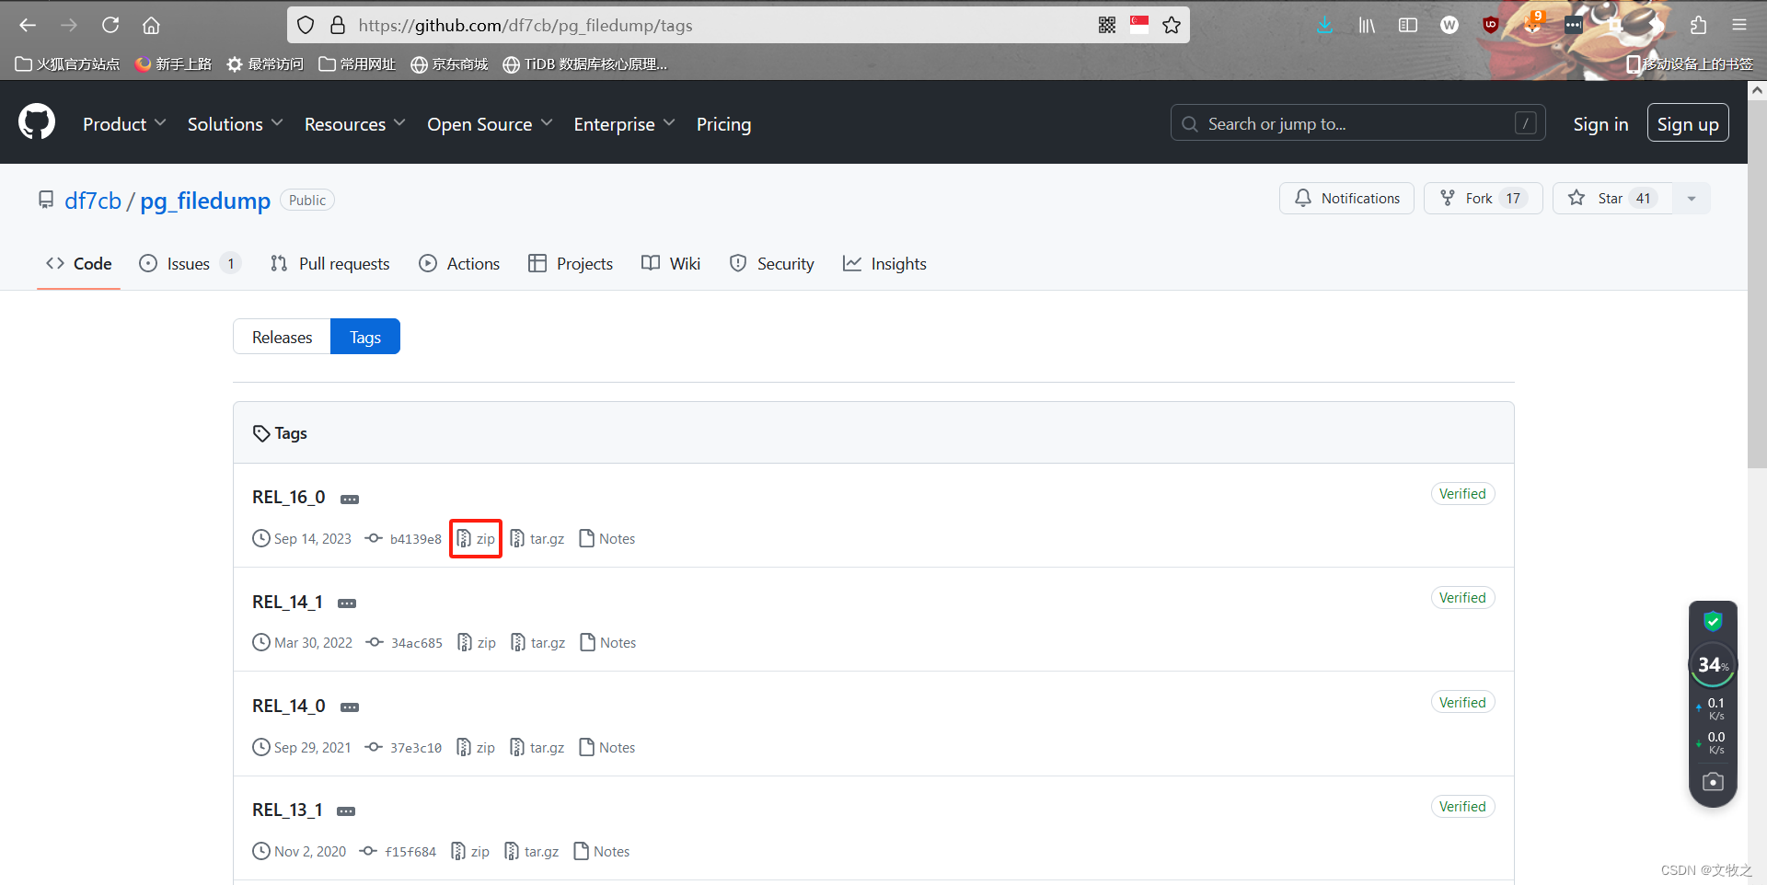Viewport: 1767px width, 885px height.
Task: Download REL_14_0 zip archive
Action: pyautogui.click(x=476, y=747)
